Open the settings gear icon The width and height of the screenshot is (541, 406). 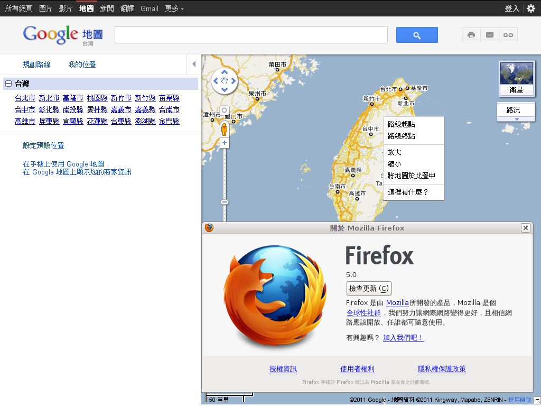pos(531,8)
